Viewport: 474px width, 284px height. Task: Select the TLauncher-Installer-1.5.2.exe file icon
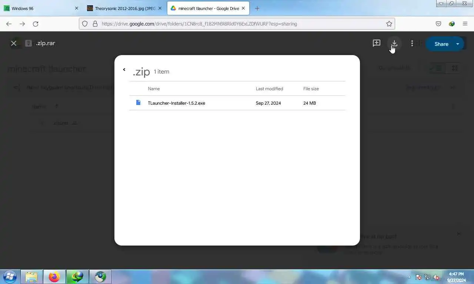(138, 102)
